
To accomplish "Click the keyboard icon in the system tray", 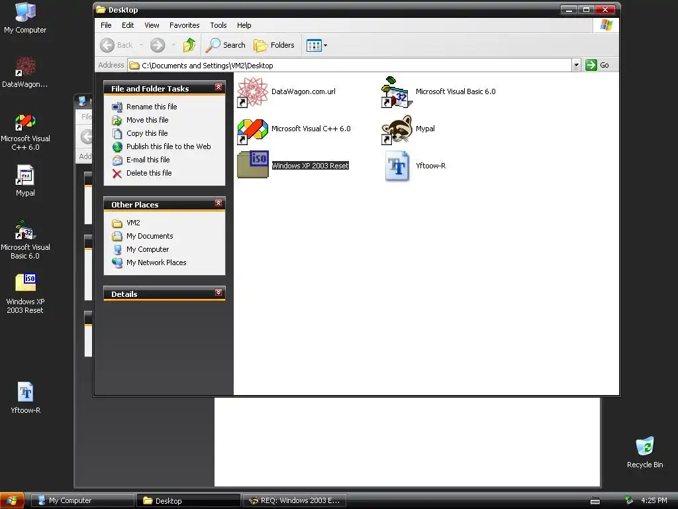I will pyautogui.click(x=595, y=501).
